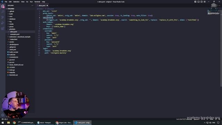The image size is (222, 125).
Task: Open Windows notification center icon
Action: coord(218,123)
